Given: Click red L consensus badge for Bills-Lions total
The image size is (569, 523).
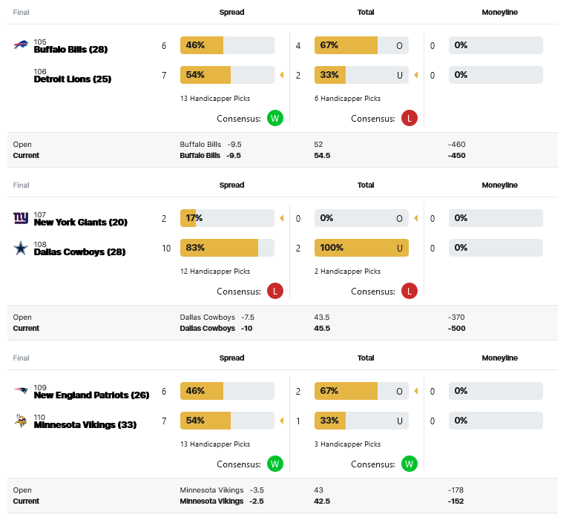Looking at the screenshot, I should tap(410, 118).
